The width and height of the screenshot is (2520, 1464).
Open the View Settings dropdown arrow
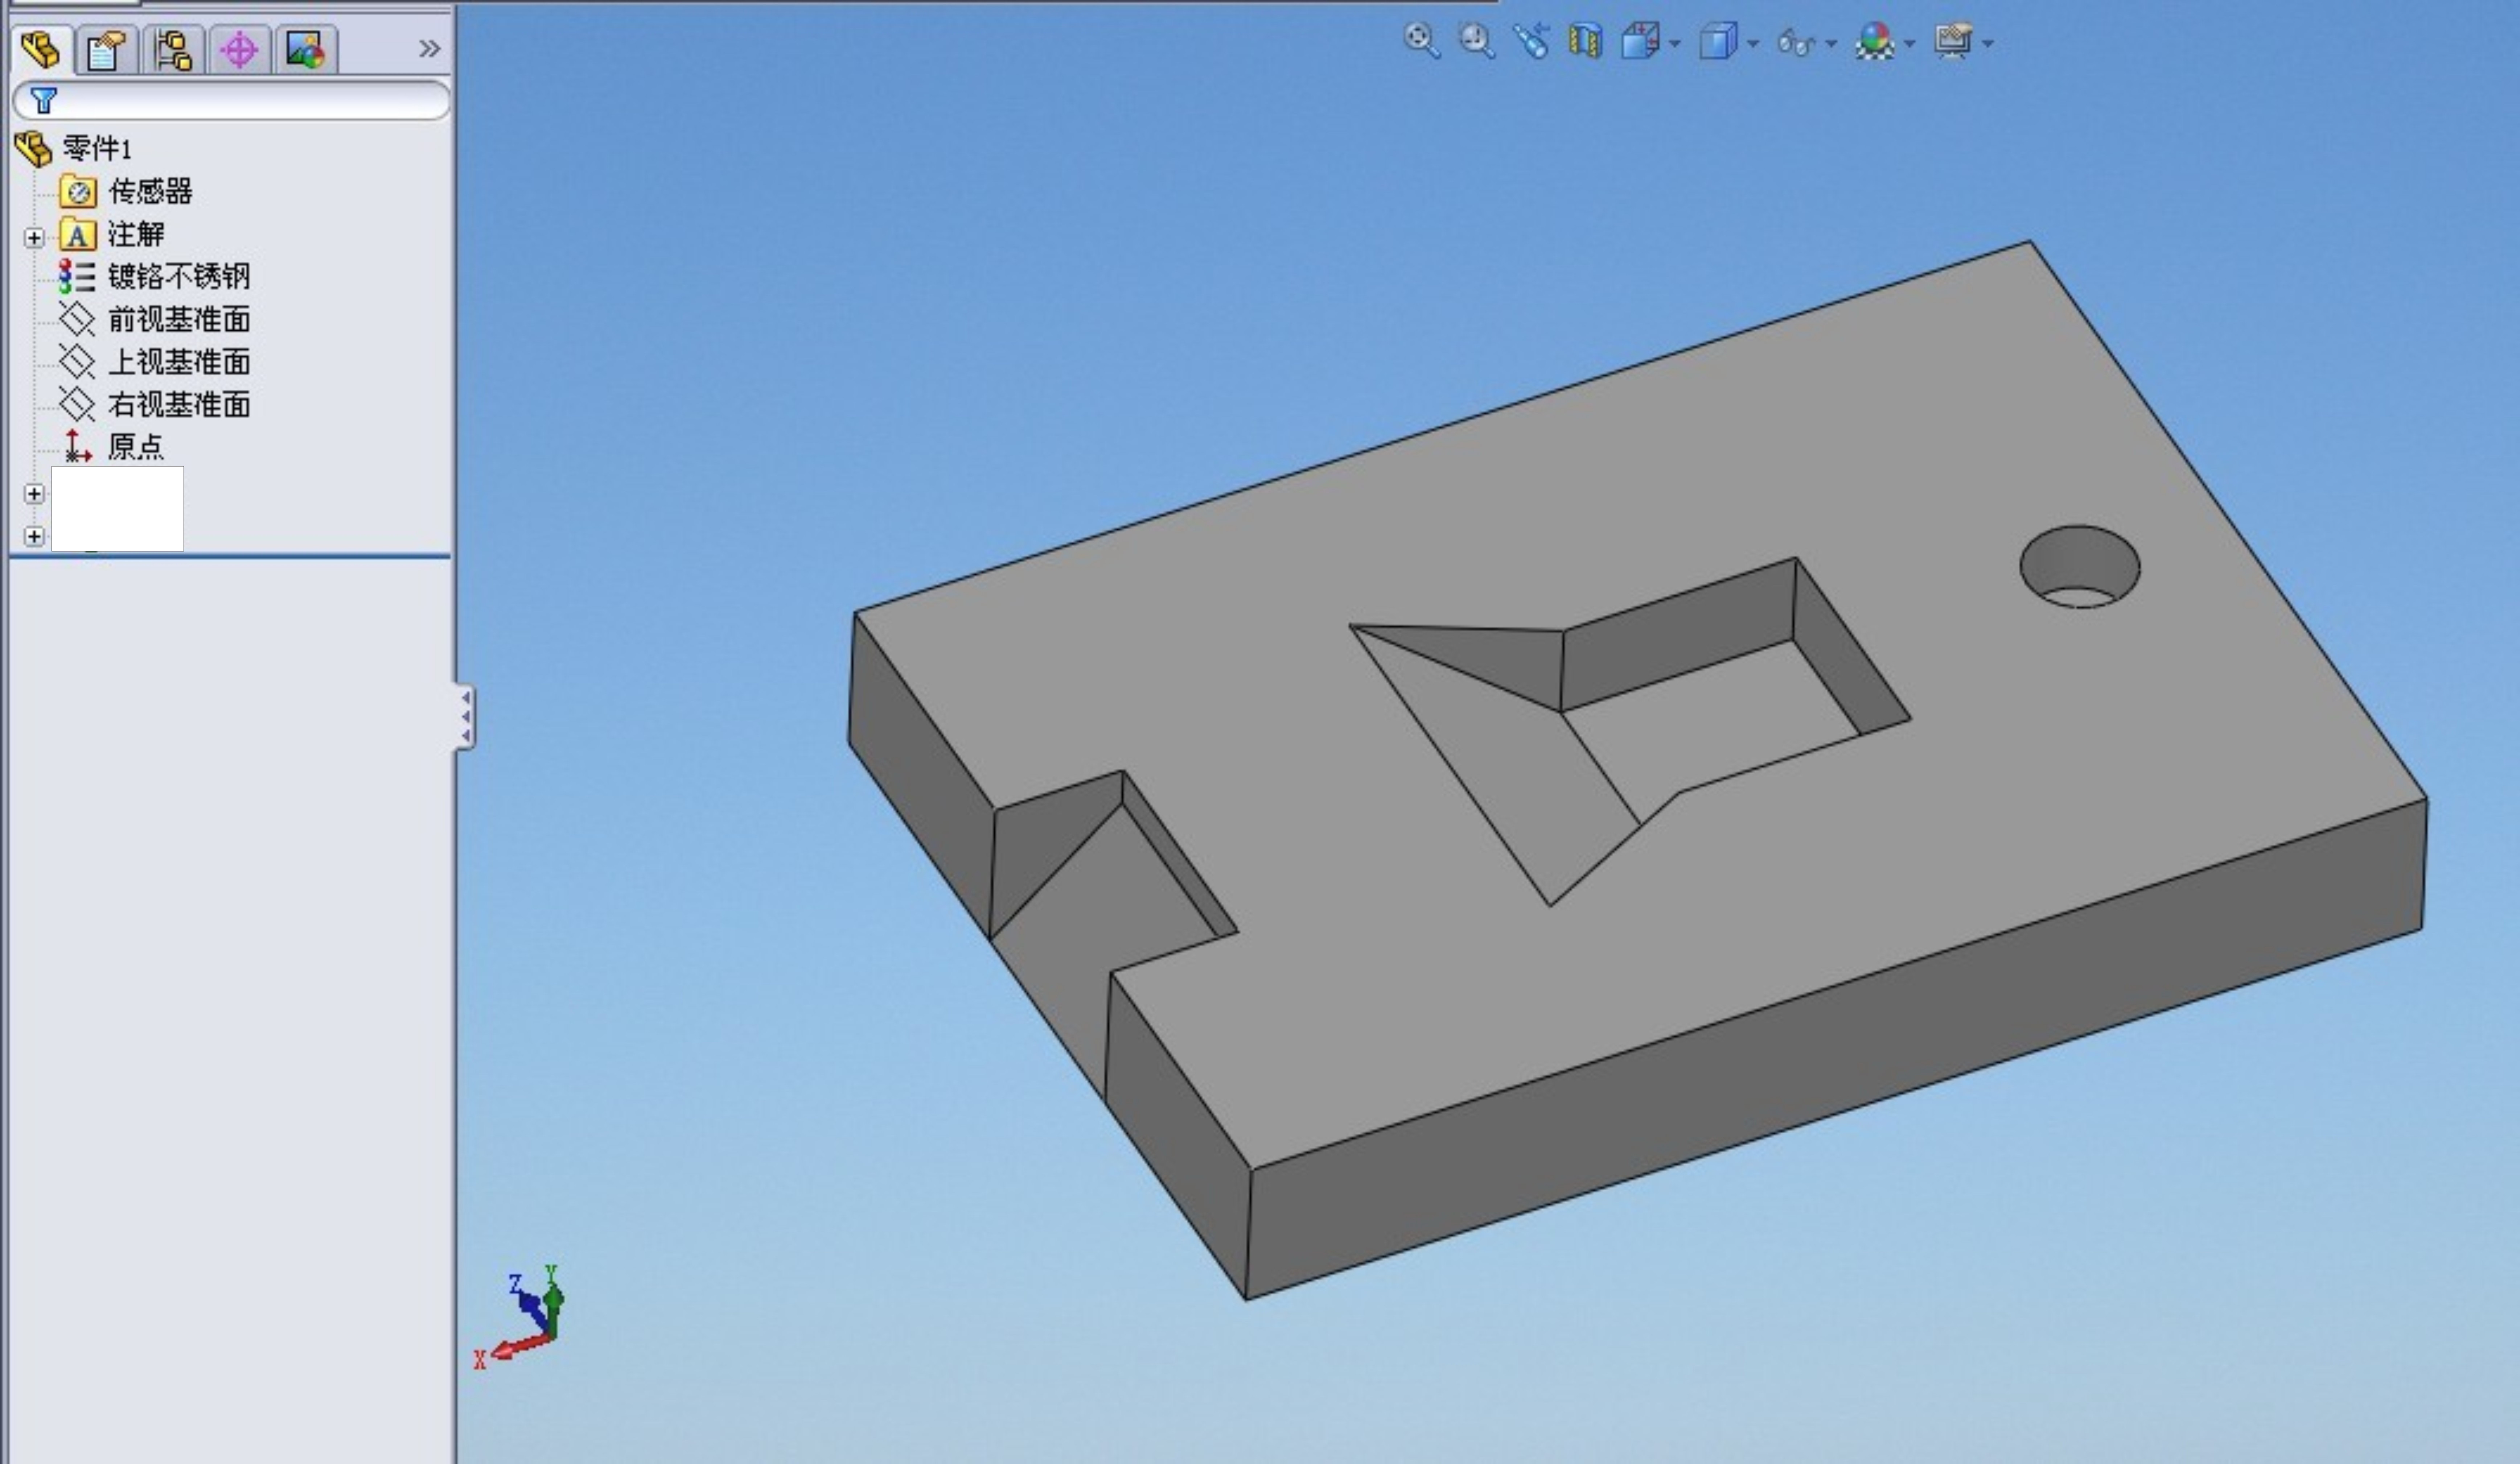click(1987, 44)
